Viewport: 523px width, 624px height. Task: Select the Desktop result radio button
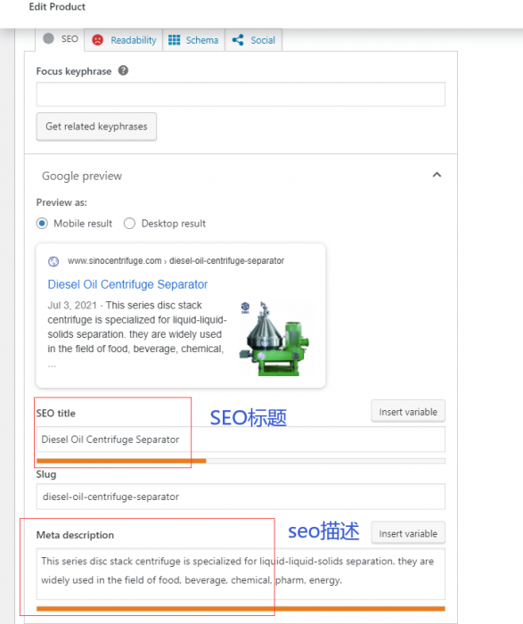click(129, 223)
